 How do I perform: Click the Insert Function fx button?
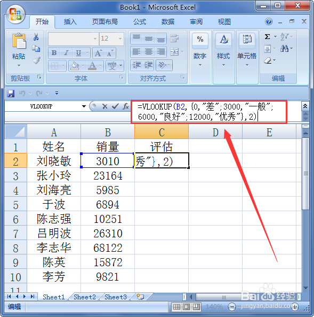click(126, 106)
